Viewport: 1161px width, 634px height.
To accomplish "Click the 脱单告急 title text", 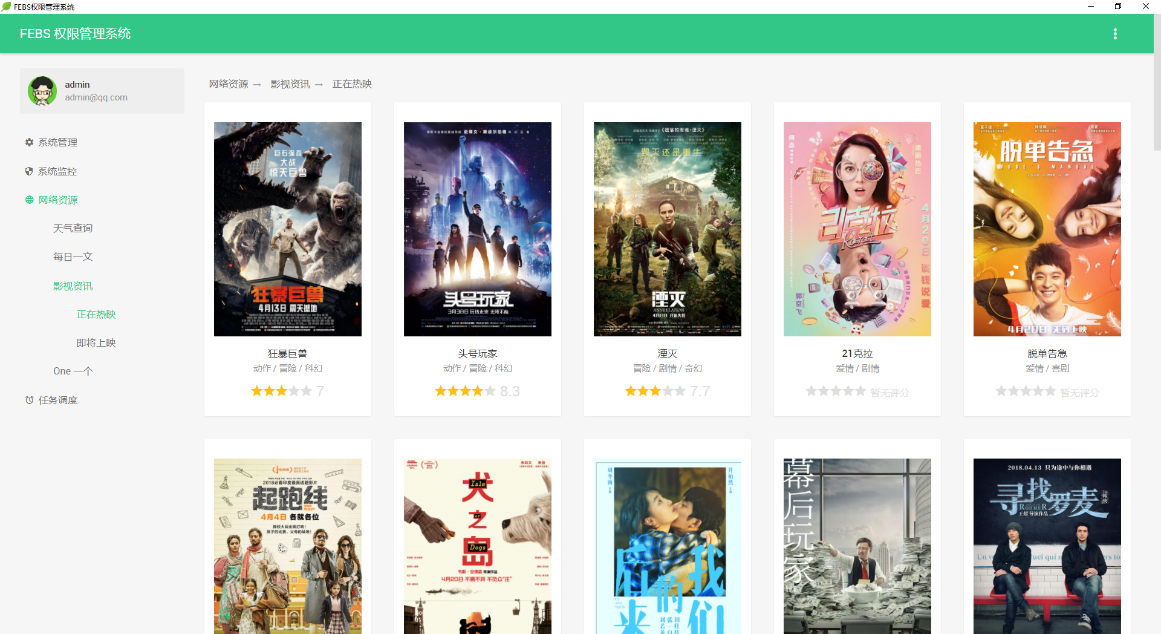I will tap(1047, 353).
